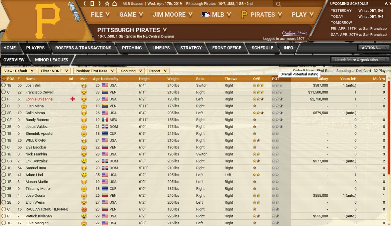The width and height of the screenshot is (391, 226).
Task: Select the radio button for Josh Bell
Action: coord(4,85)
